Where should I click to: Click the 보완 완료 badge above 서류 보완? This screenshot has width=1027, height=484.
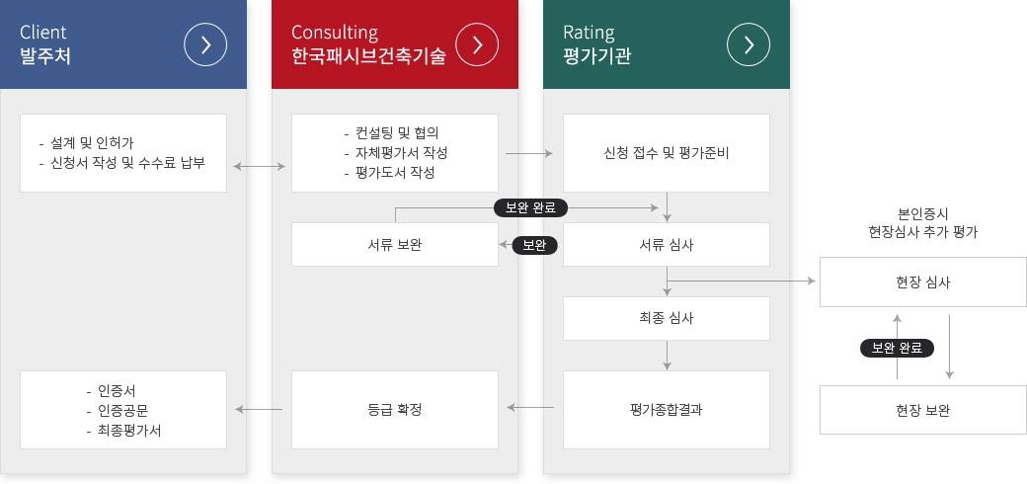click(x=530, y=208)
